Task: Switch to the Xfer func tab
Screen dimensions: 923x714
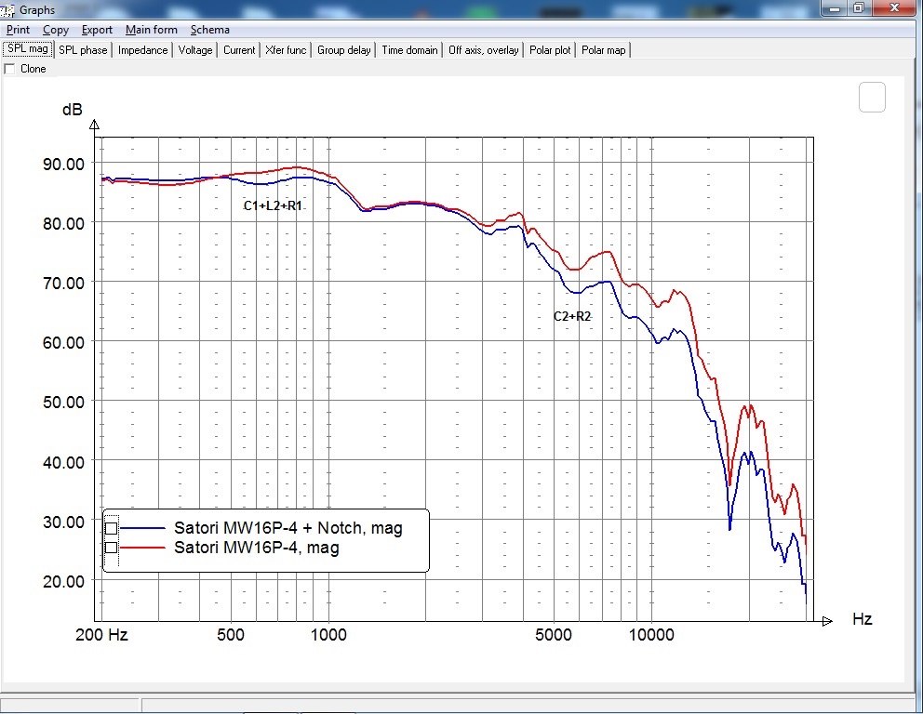Action: [286, 50]
